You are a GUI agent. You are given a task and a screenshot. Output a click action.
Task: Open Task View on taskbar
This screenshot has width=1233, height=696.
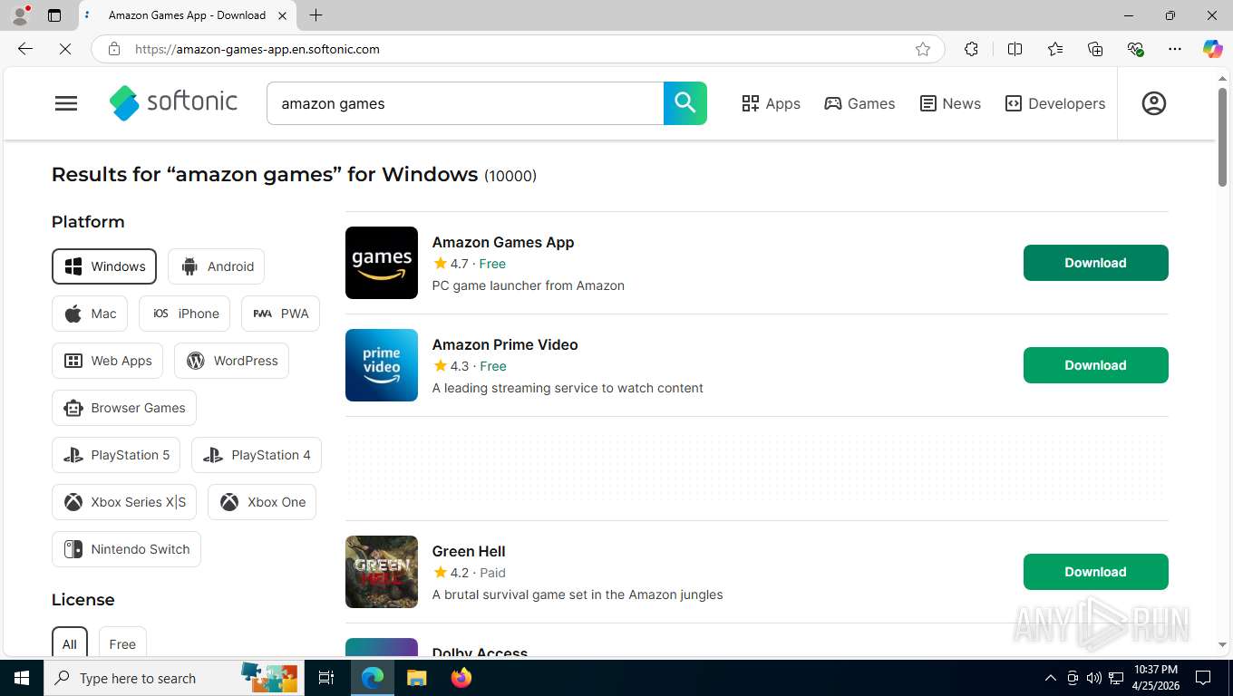click(x=326, y=678)
